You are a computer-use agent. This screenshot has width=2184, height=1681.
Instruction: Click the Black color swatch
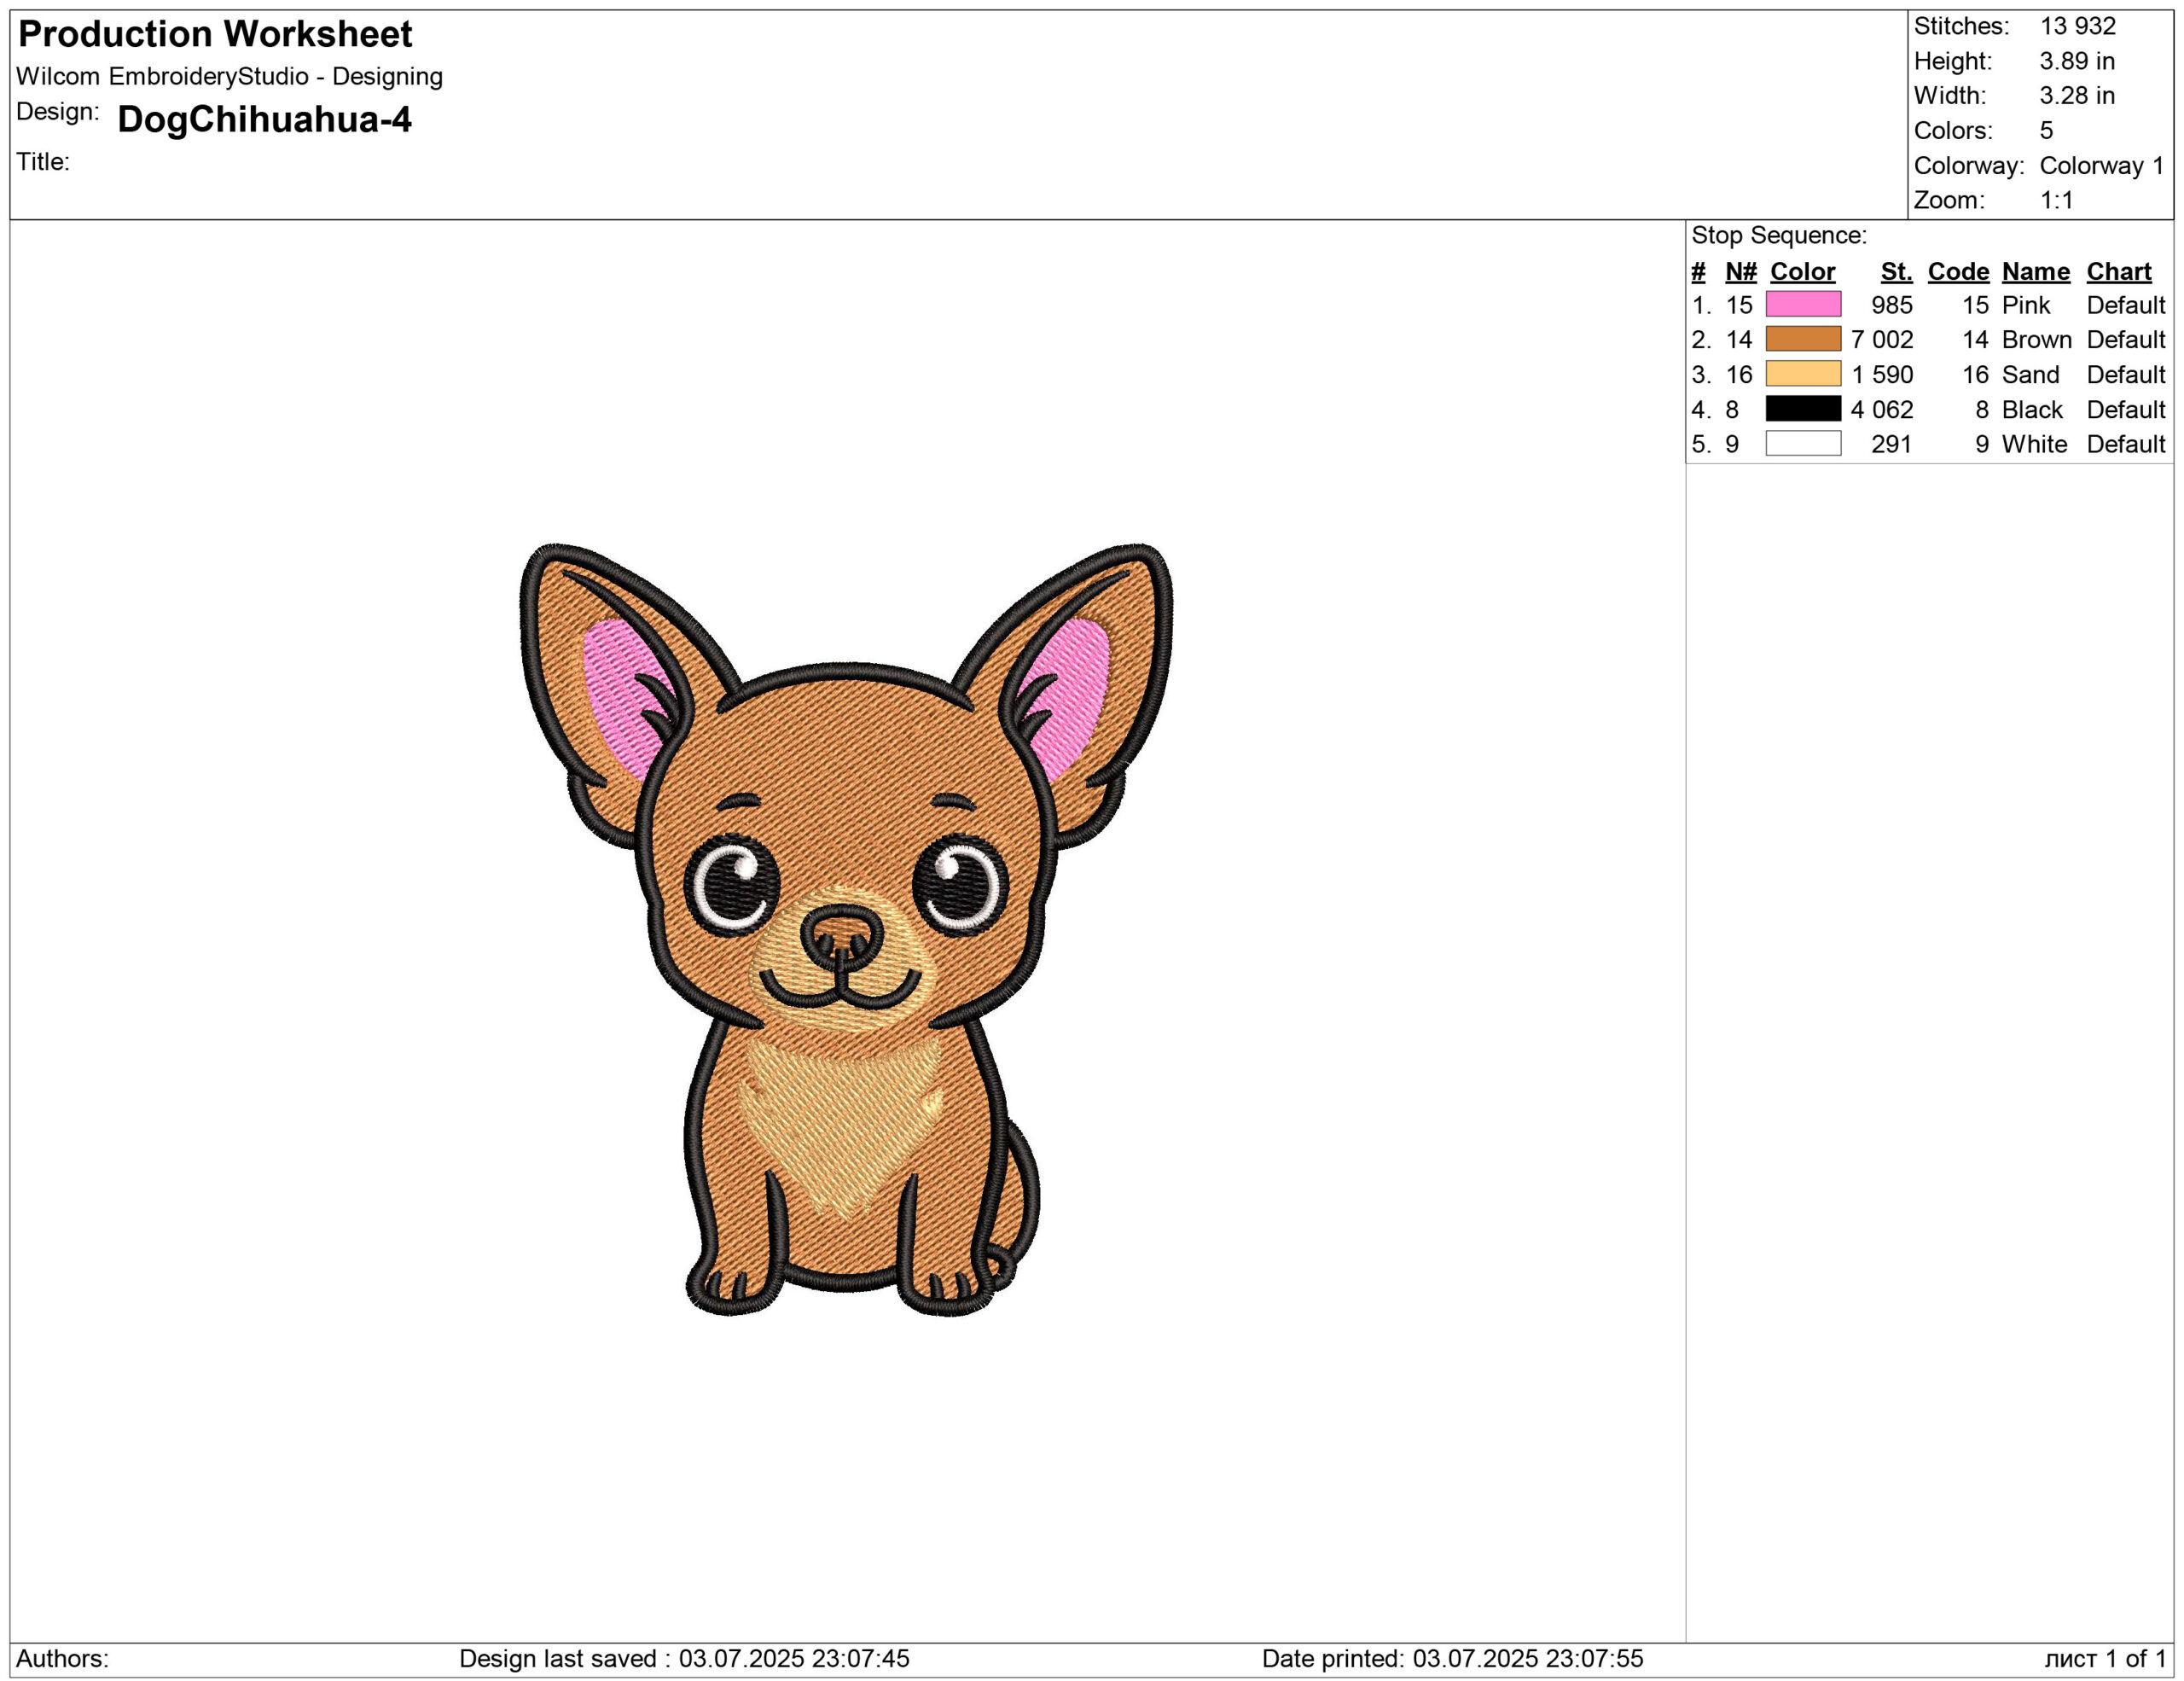click(x=1802, y=409)
